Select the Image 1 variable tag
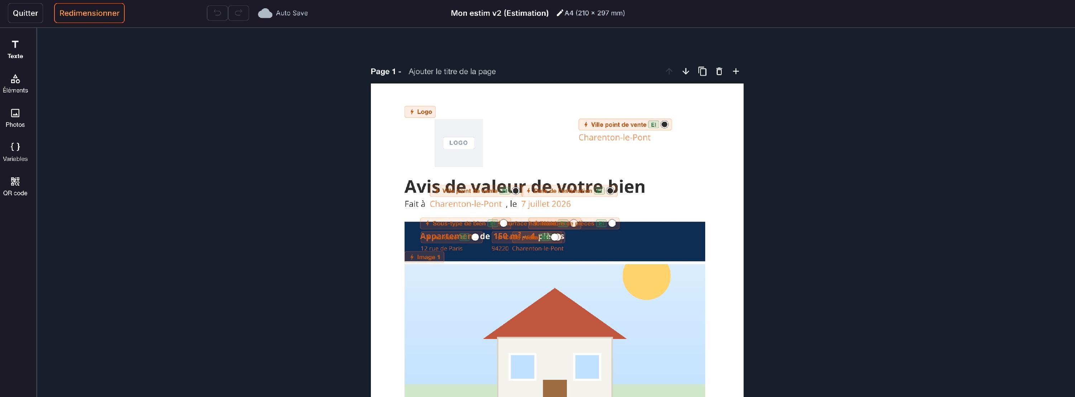Screen dimensions: 1075x397 pyautogui.click(x=424, y=257)
